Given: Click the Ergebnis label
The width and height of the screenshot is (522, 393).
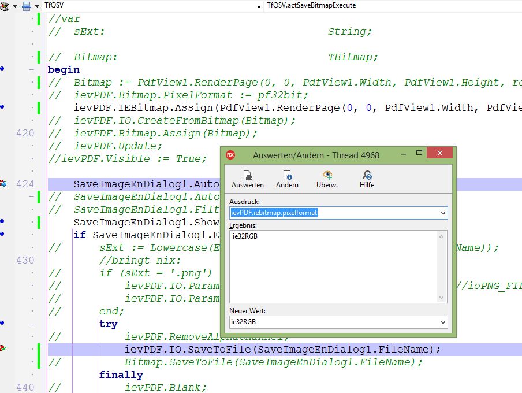Looking at the screenshot, I should point(243,225).
